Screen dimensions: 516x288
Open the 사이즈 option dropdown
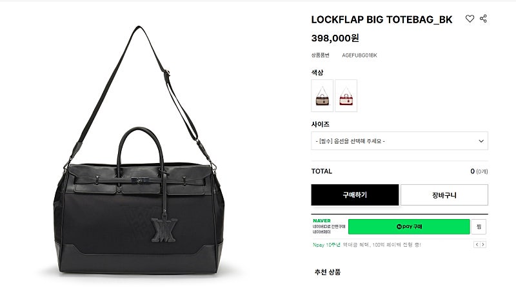pos(399,141)
